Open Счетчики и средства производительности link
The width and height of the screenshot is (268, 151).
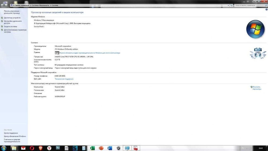pyautogui.click(x=12, y=141)
